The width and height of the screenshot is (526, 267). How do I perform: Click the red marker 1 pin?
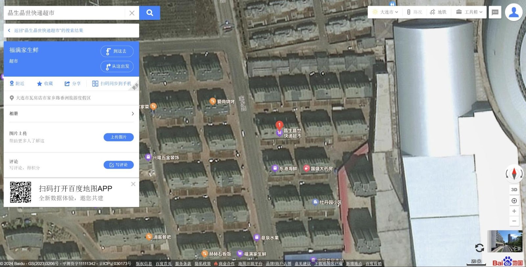(279, 125)
